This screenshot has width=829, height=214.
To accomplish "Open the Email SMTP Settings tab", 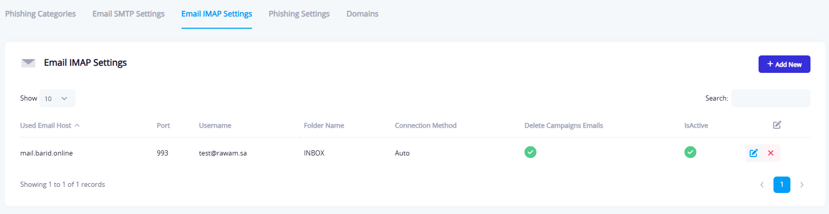I will pyautogui.click(x=129, y=14).
